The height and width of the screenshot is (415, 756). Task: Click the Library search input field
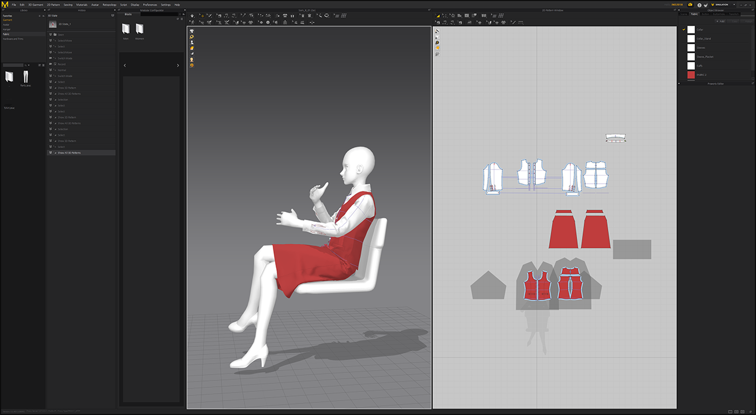pyautogui.click(x=13, y=65)
